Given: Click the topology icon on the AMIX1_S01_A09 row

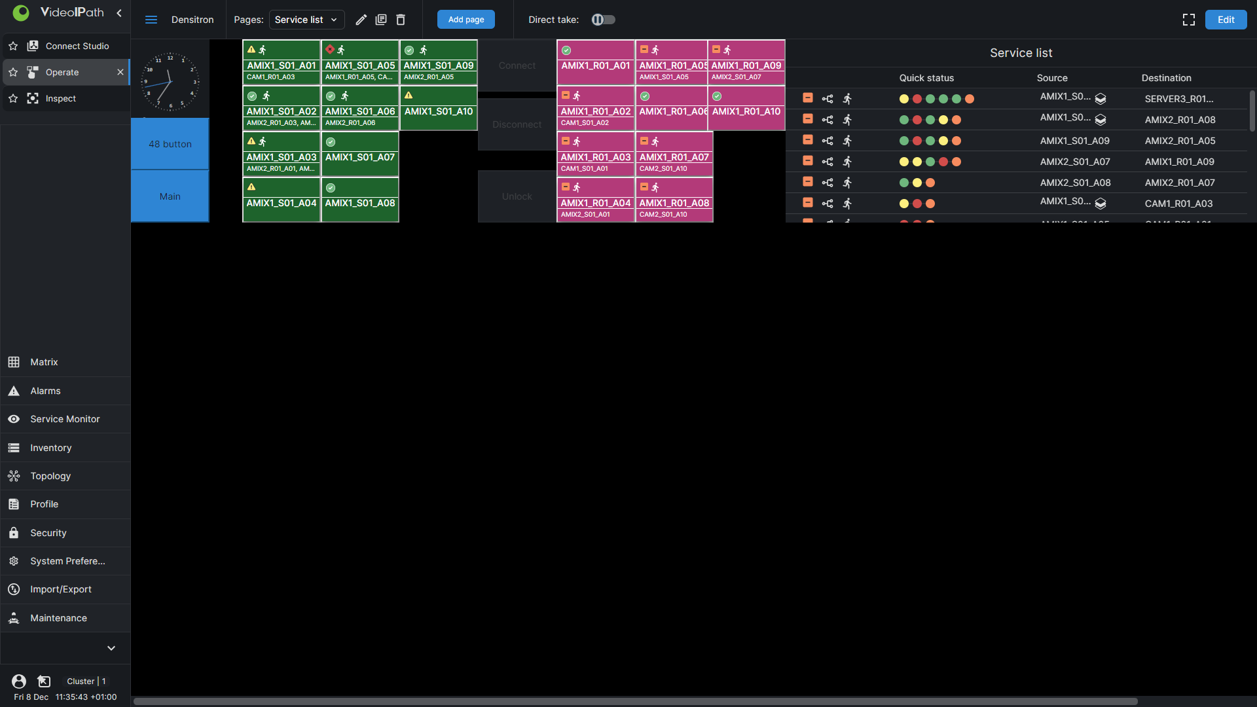Looking at the screenshot, I should pos(828,140).
